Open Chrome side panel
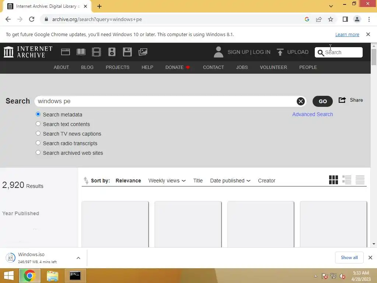 click(345, 19)
